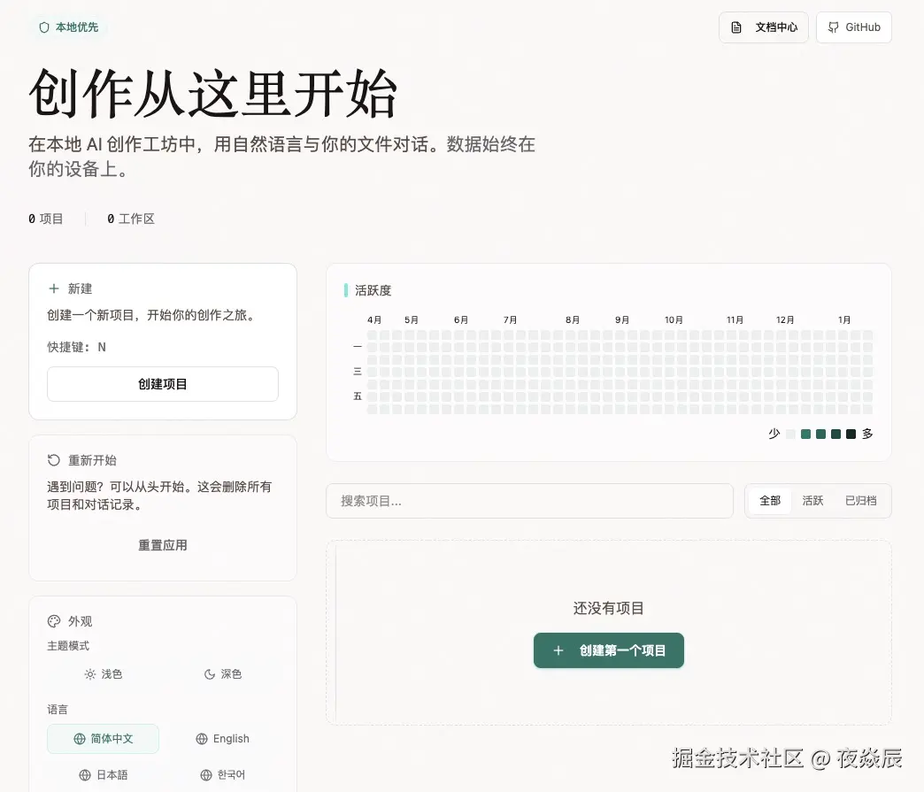Screen dimensions: 924x792
Task: Switch language to 日本語
Action: [x=104, y=775]
